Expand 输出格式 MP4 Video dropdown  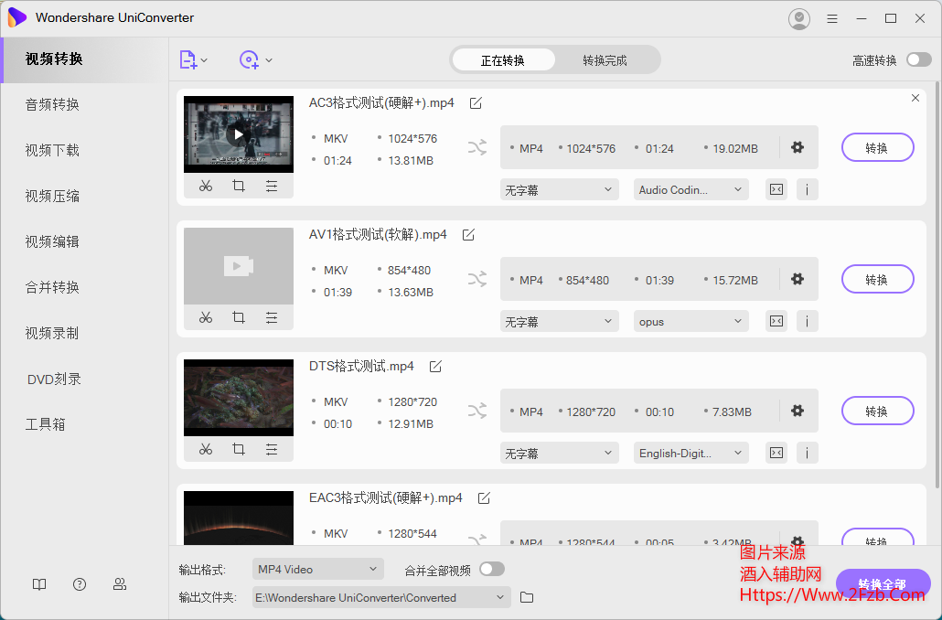click(x=317, y=569)
